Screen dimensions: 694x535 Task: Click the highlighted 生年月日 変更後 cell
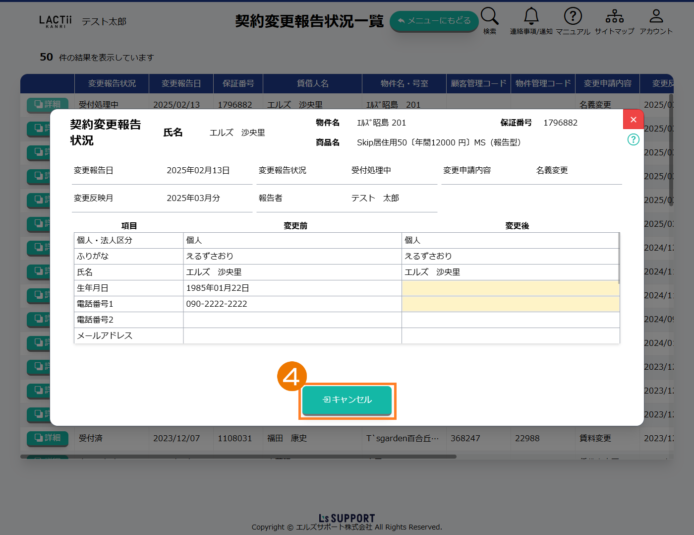coord(510,288)
